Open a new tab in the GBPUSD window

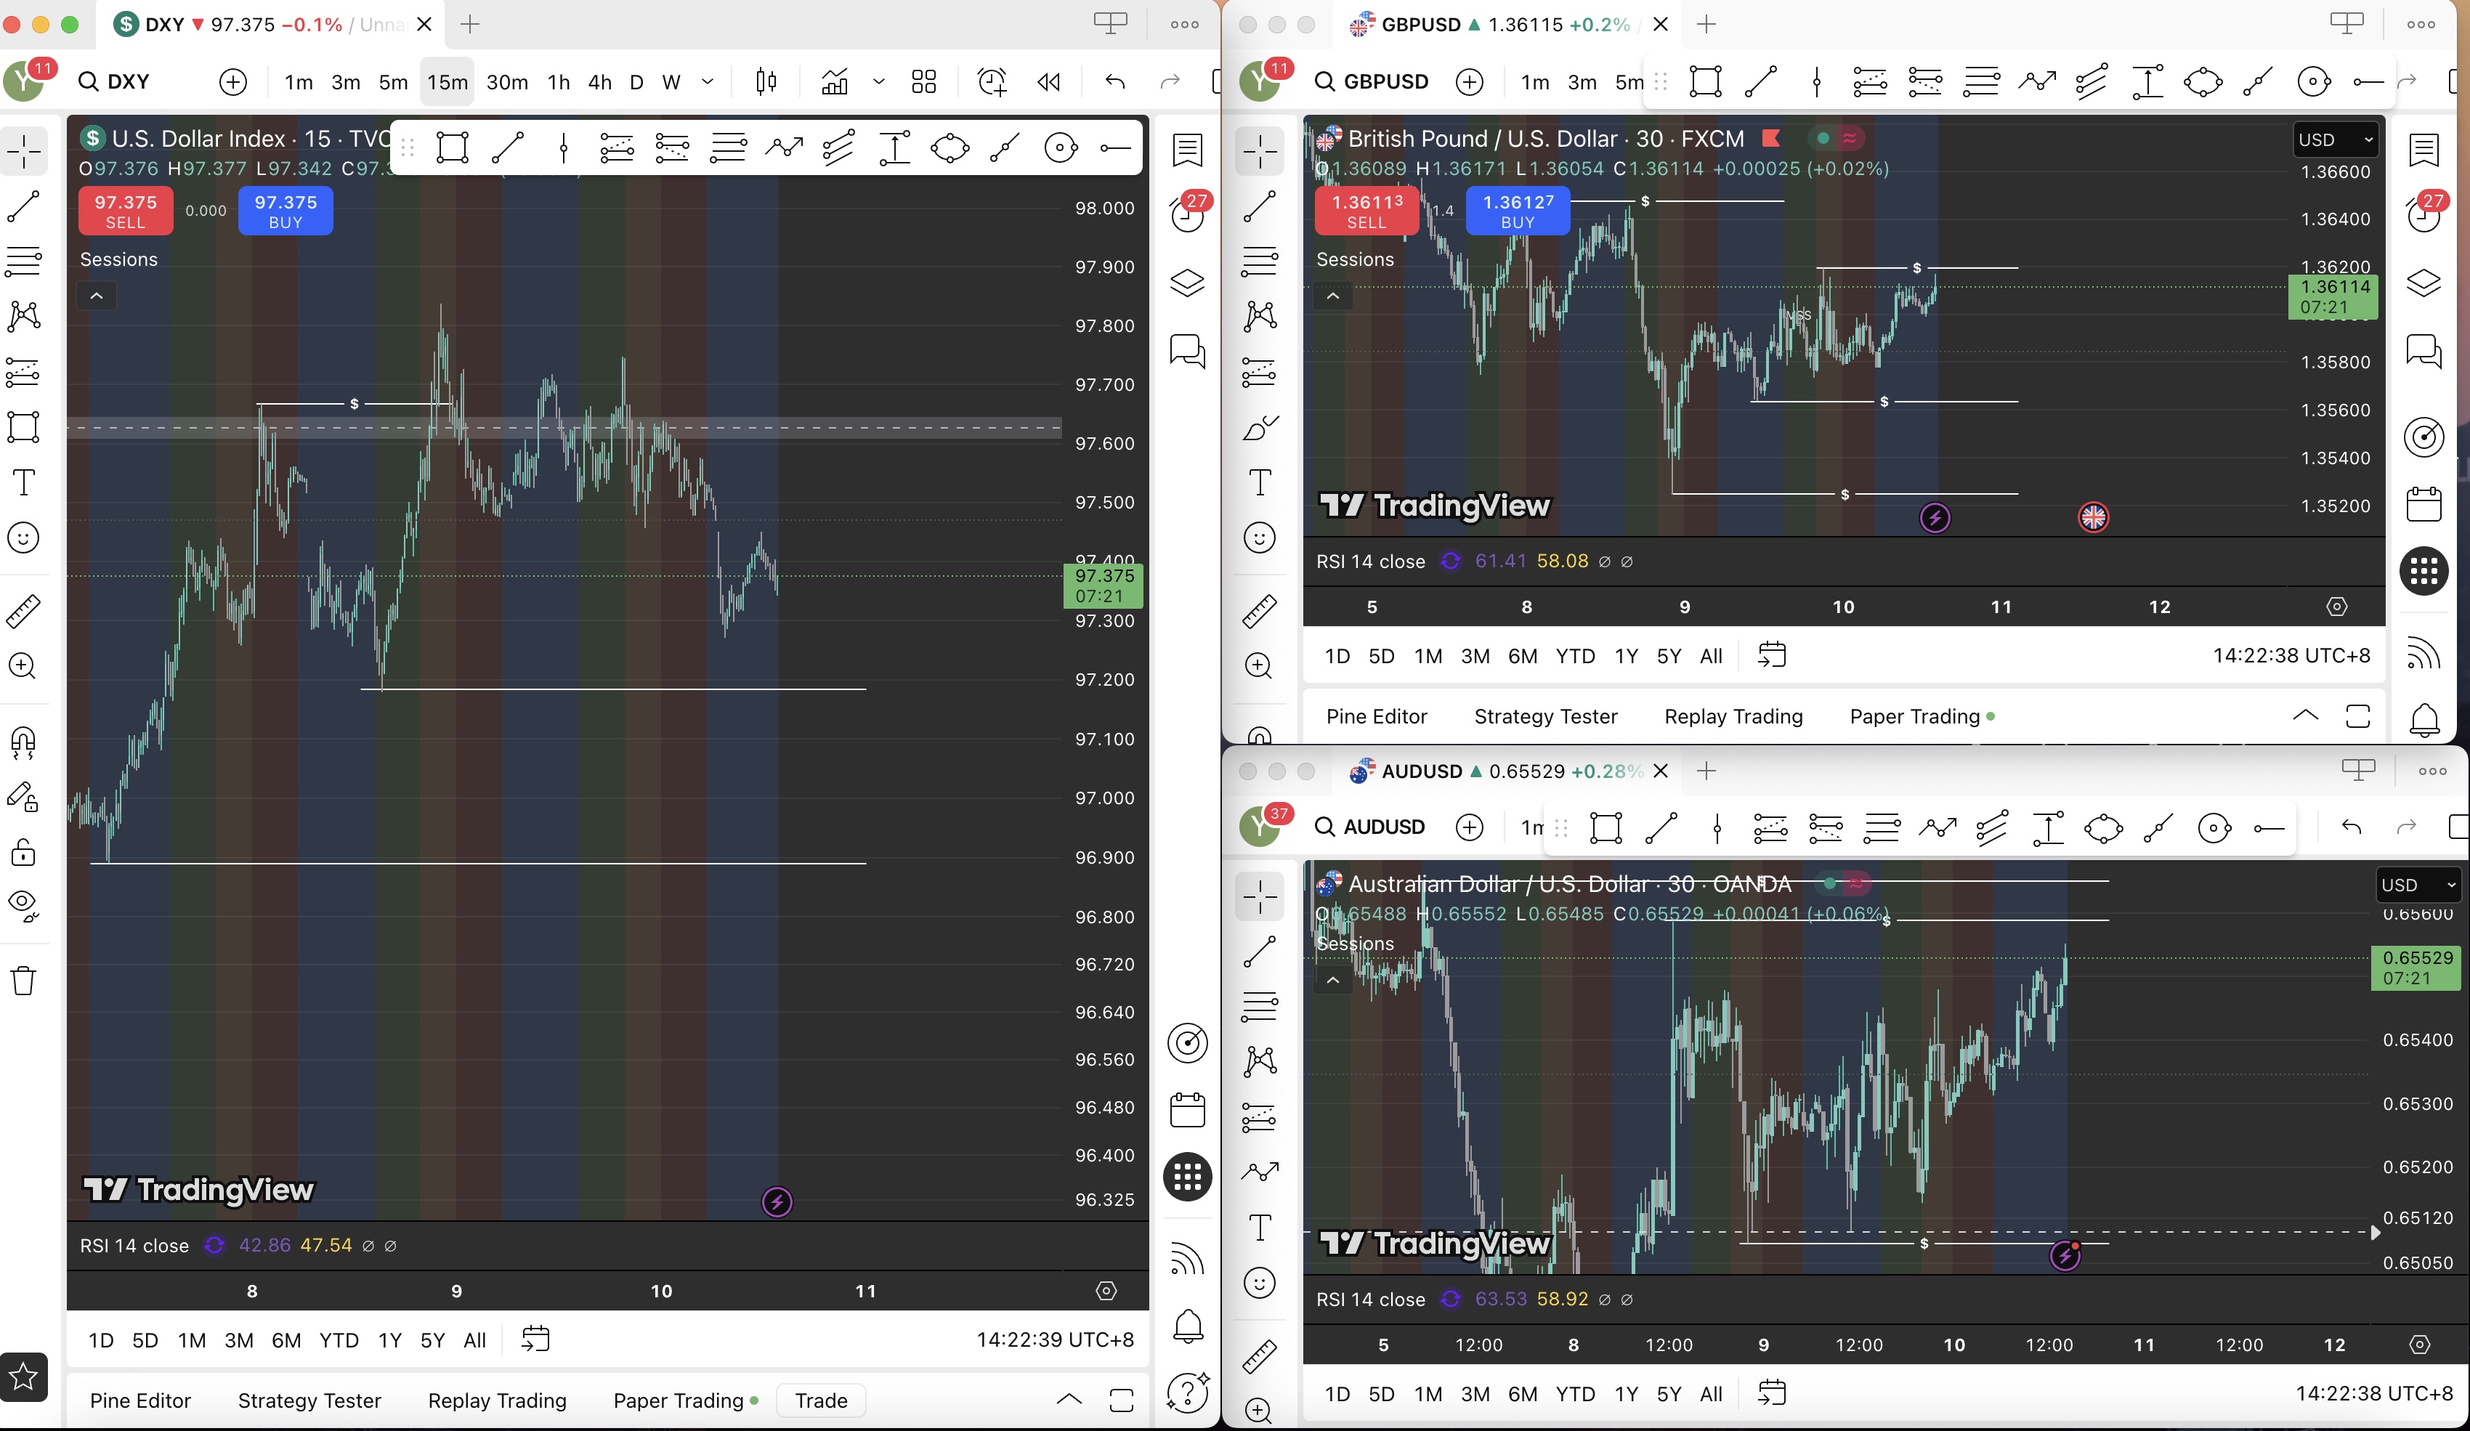click(x=1706, y=25)
